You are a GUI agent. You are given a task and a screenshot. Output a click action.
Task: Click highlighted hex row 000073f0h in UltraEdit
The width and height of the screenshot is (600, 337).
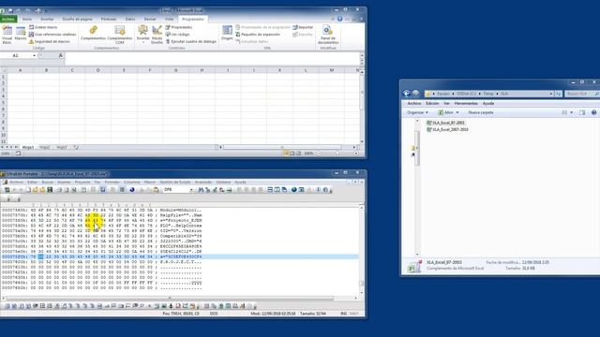pyautogui.click(x=180, y=256)
